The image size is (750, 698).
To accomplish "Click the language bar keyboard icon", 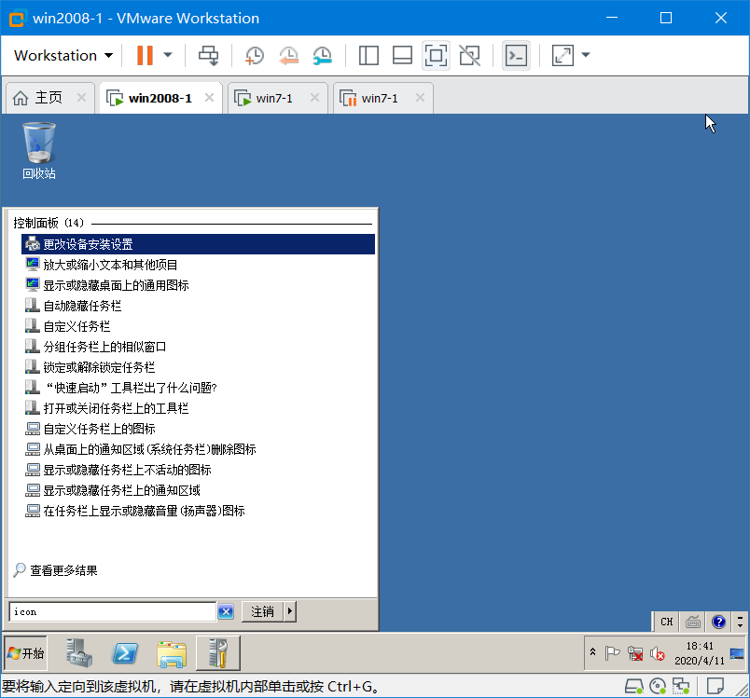I will [x=692, y=622].
